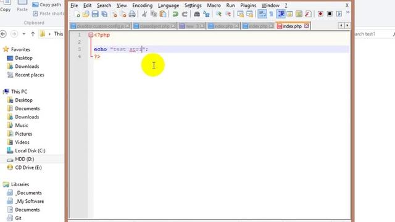Open the Search menu

pyautogui.click(x=104, y=6)
